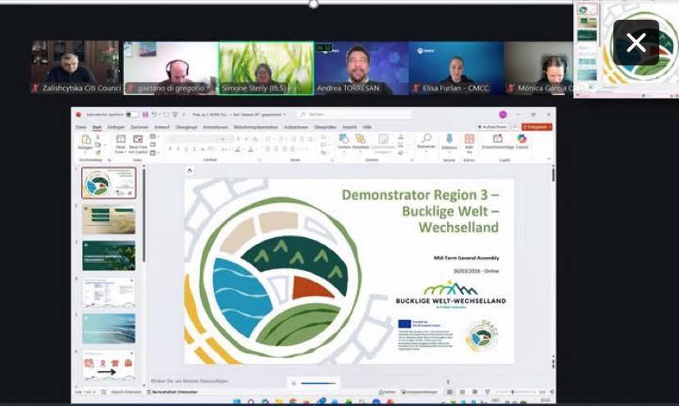
Task: Click the Freigeben share button
Action: pyautogui.click(x=536, y=127)
